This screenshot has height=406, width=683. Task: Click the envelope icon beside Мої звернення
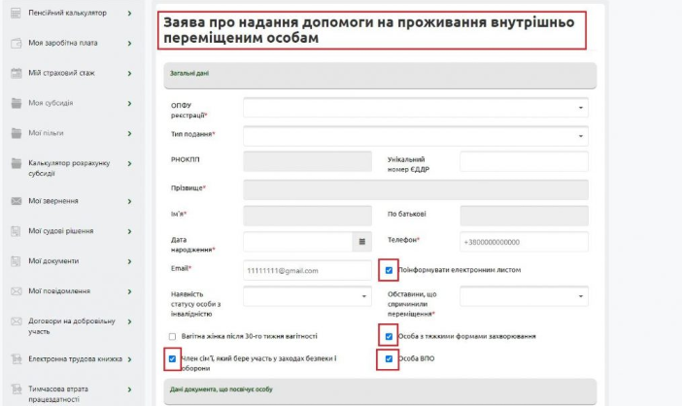click(17, 201)
